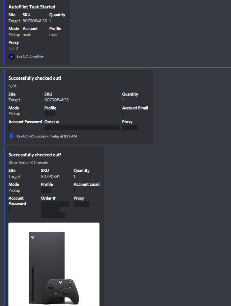Click the 'List 2' proxy value

13,49
